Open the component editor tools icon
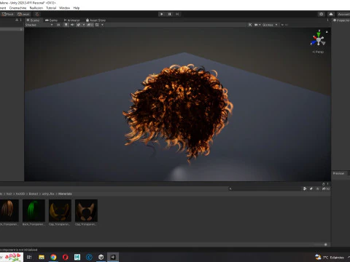Image resolution: width=350 pixels, height=262 pixels. click(250, 25)
